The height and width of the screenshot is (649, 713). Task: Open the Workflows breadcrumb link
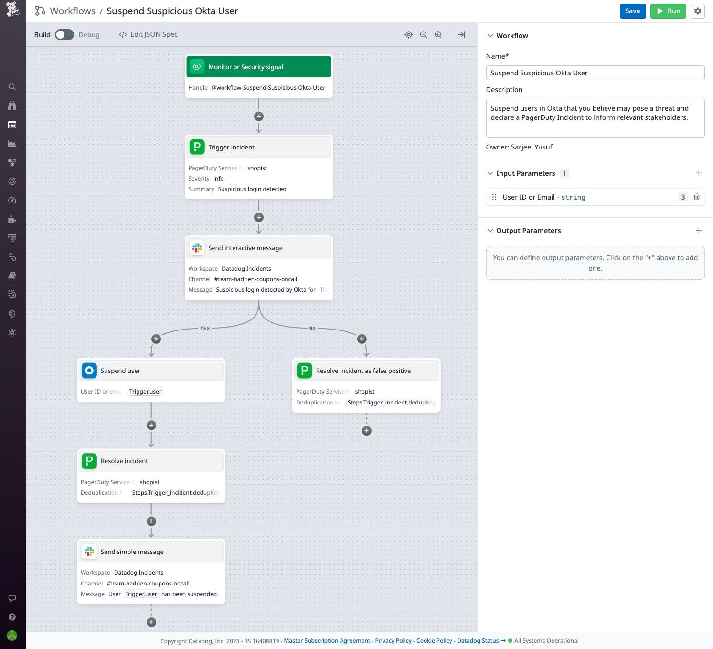(x=72, y=11)
